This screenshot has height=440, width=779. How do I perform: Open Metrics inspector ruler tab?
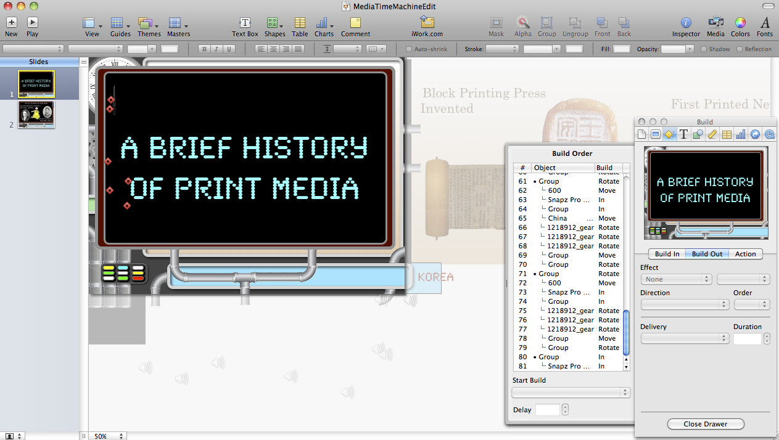pos(712,134)
